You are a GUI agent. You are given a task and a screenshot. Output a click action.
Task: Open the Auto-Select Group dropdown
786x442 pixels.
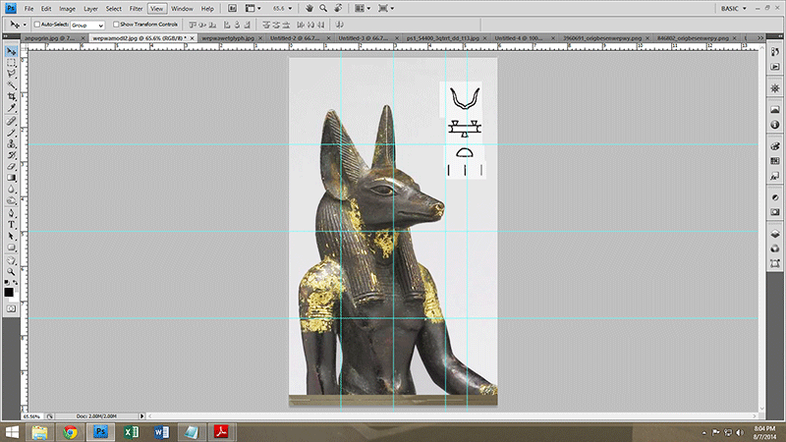(x=86, y=24)
